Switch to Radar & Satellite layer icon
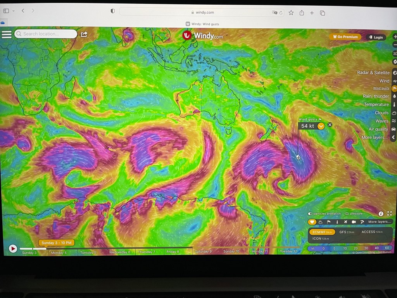The image size is (397, 298). pyautogui.click(x=395, y=73)
